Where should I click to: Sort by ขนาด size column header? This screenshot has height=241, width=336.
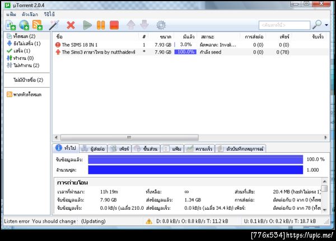point(165,37)
